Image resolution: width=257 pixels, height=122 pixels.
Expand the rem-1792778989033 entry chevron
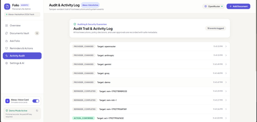pos(226,91)
